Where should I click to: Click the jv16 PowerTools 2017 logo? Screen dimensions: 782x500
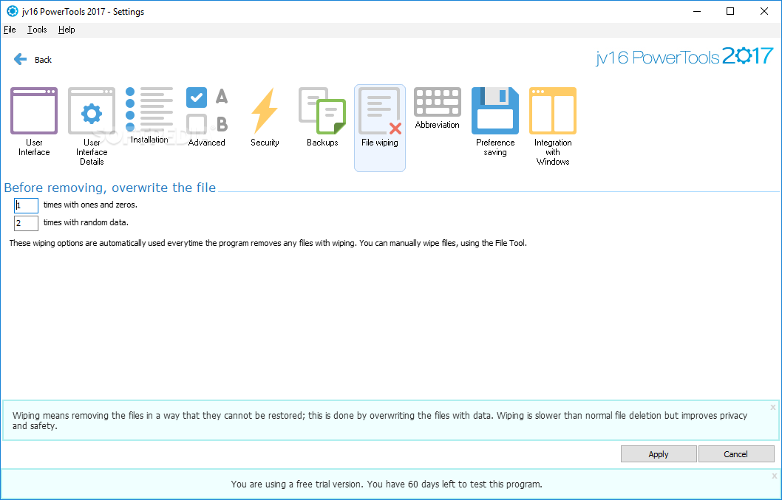coord(684,56)
